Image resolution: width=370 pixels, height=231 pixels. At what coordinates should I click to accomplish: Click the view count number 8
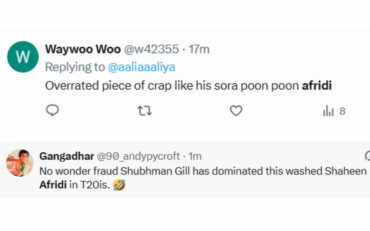pyautogui.click(x=342, y=111)
